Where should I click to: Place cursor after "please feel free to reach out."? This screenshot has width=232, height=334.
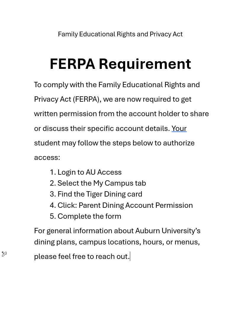130,256
